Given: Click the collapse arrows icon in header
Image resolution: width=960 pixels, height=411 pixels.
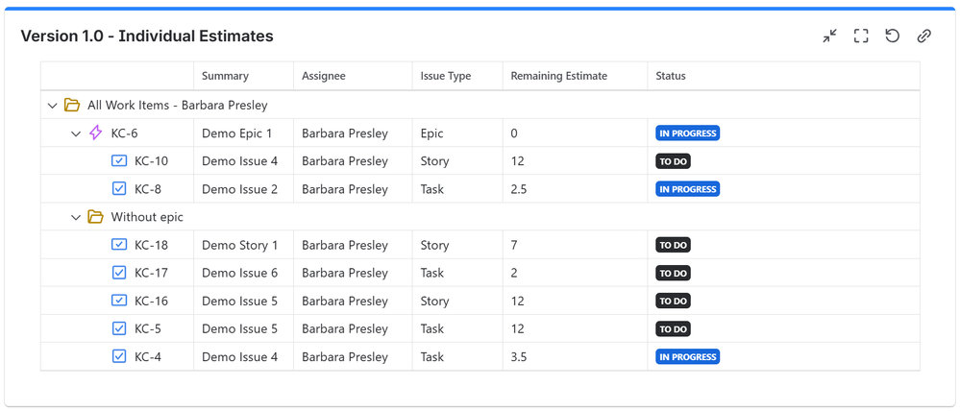Looking at the screenshot, I should pos(829,36).
